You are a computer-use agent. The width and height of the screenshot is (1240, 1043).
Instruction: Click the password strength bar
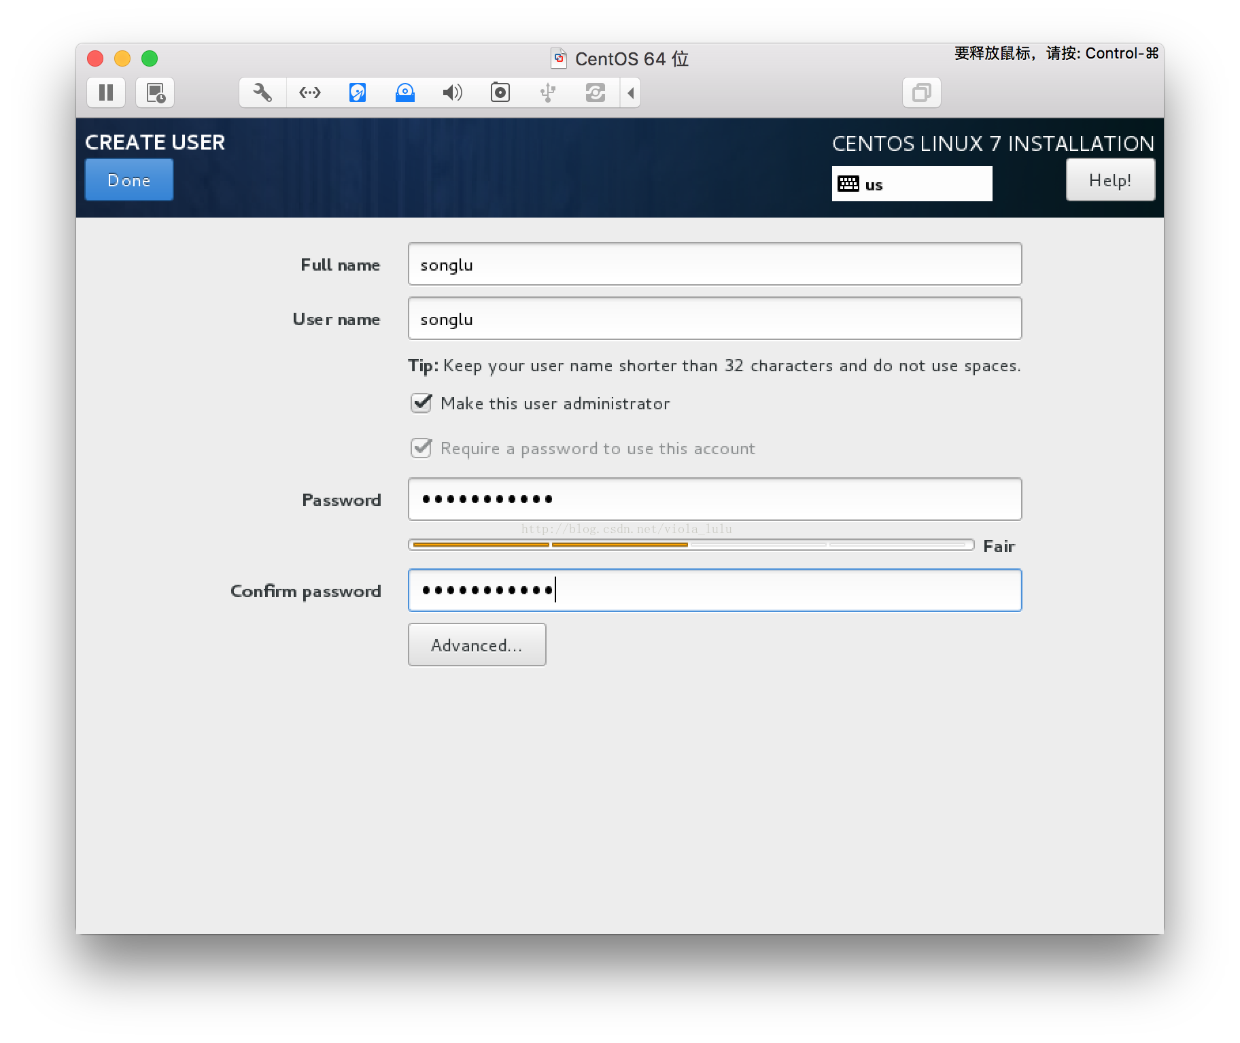(x=691, y=545)
